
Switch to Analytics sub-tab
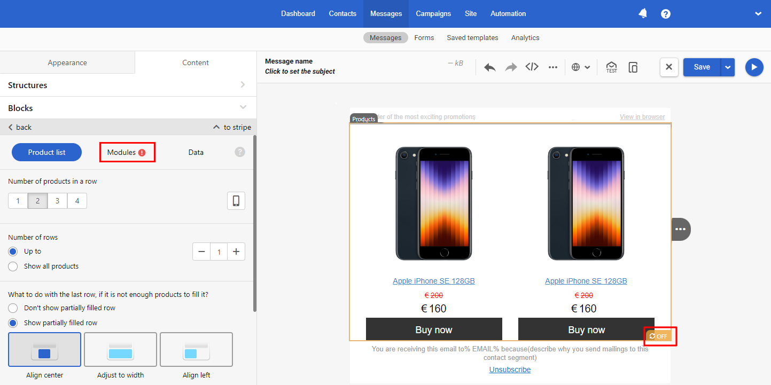point(525,38)
